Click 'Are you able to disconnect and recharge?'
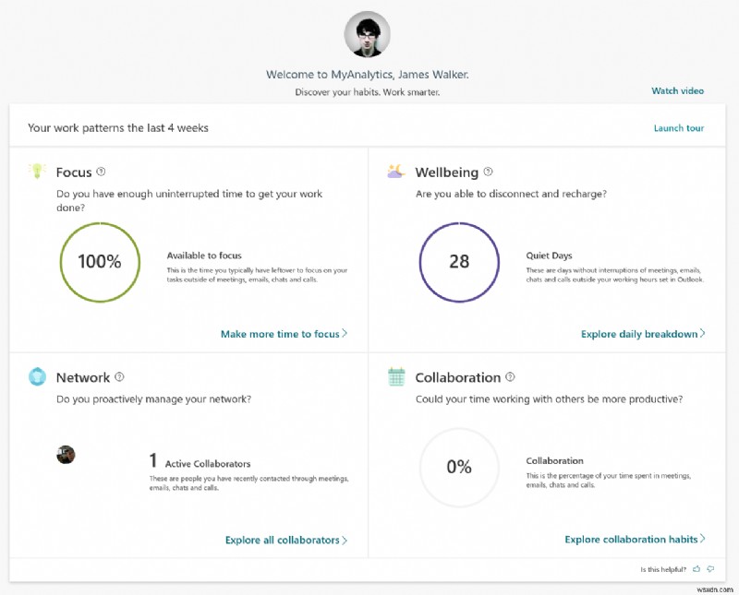This screenshot has height=595, width=739. click(x=511, y=194)
